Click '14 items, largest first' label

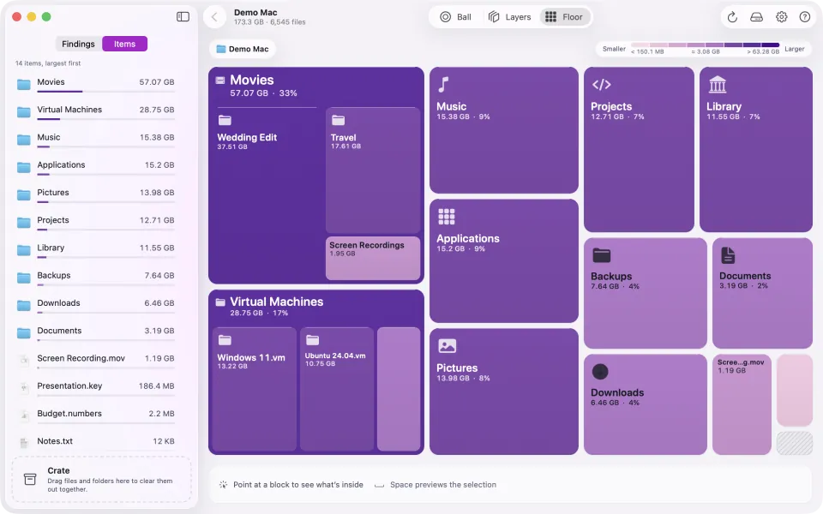click(48, 63)
